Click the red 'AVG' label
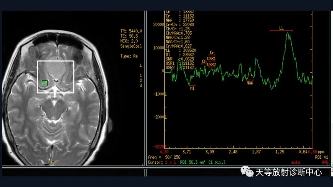This screenshot has height=187, width=333. coord(325,162)
